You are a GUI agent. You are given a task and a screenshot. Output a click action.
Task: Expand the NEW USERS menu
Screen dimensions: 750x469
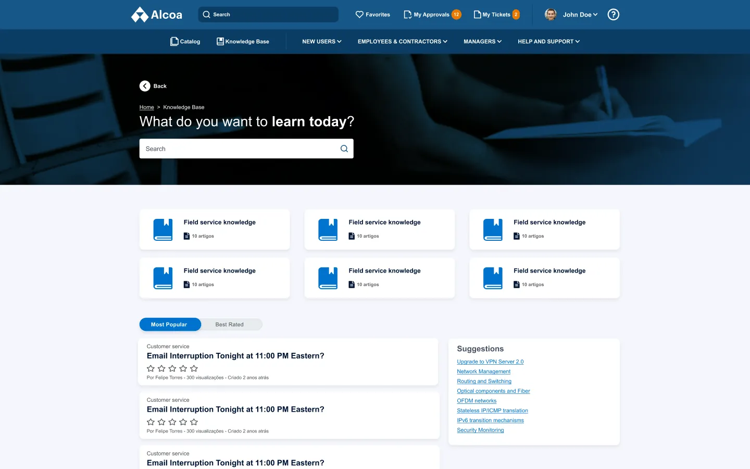(x=322, y=42)
